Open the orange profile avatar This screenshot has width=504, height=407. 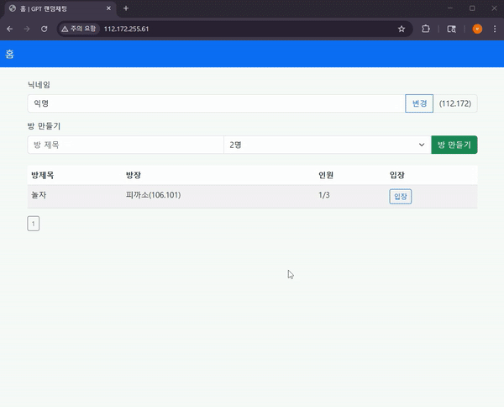[477, 29]
